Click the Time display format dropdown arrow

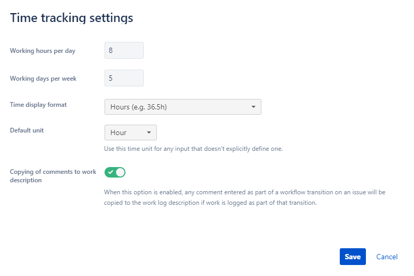(253, 107)
